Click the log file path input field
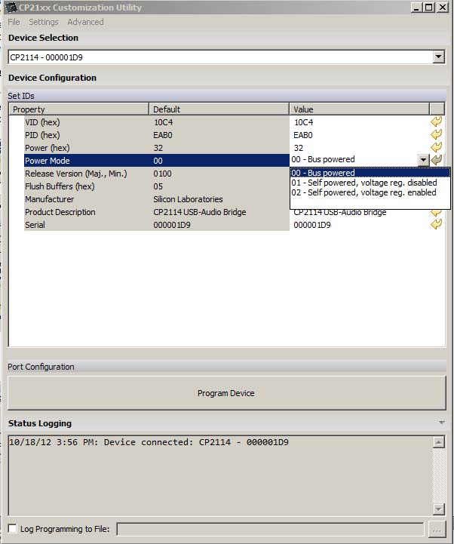This screenshot has height=544, width=454. point(270,529)
